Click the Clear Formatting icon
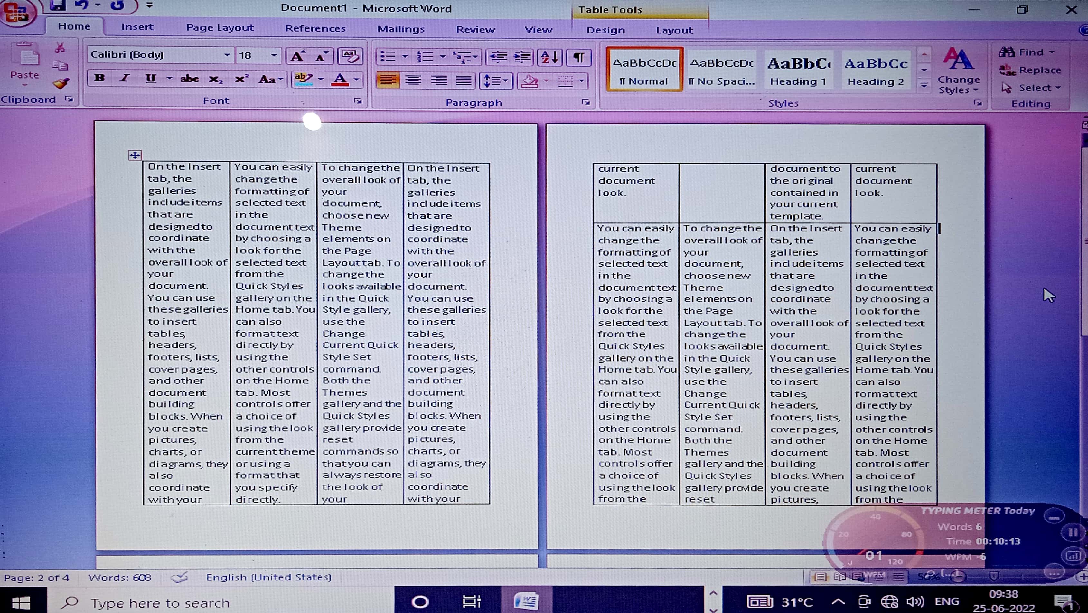1088x613 pixels. (x=350, y=56)
